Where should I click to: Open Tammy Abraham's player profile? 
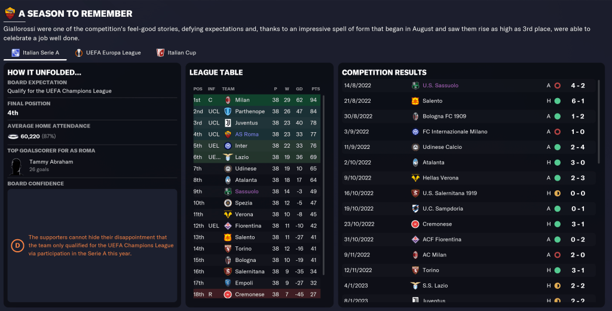51,162
